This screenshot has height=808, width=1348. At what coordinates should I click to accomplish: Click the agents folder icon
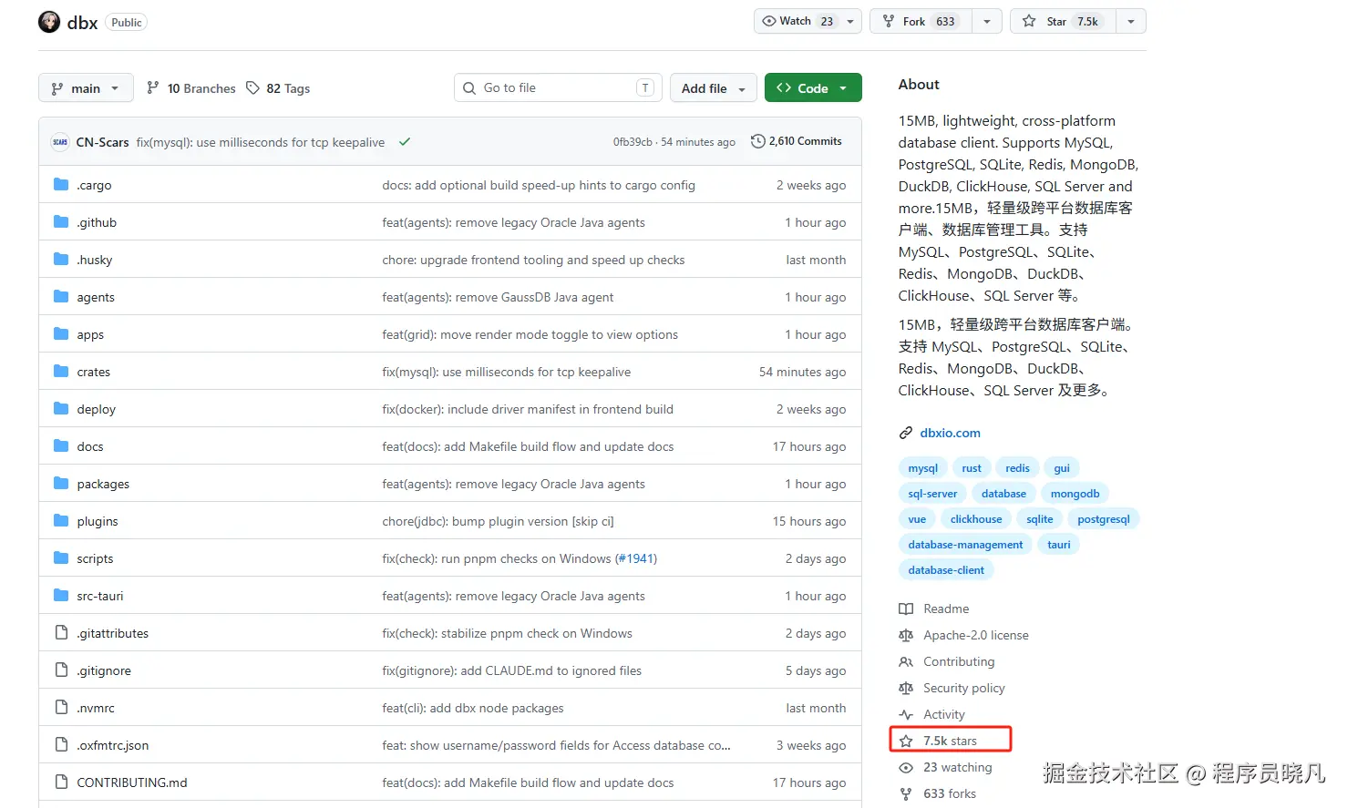point(61,297)
